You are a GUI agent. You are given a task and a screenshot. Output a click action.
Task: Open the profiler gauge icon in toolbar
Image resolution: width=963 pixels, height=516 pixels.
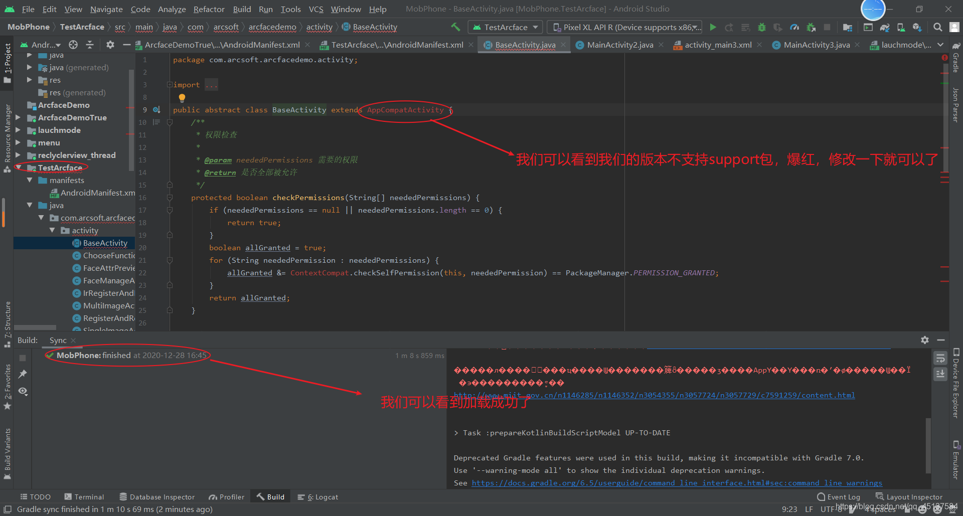pos(794,27)
